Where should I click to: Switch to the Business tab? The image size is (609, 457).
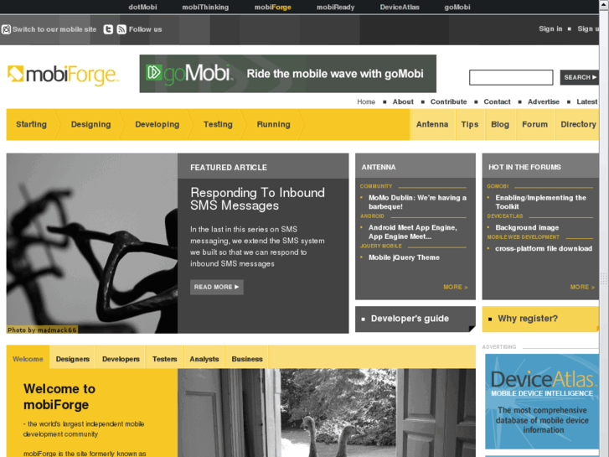point(247,359)
